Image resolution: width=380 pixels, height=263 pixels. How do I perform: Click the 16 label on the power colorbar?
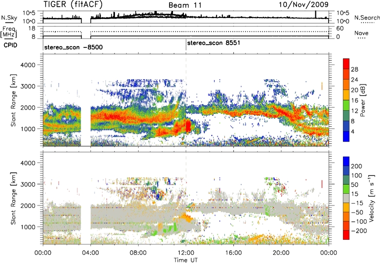tap(354, 101)
